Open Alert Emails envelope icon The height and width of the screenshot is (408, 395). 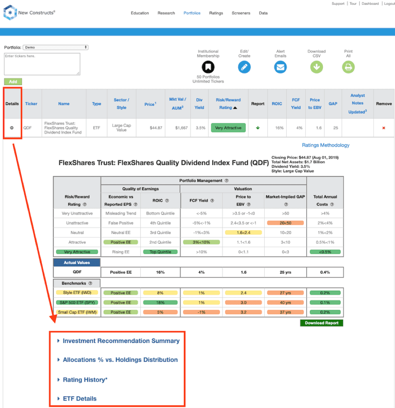tap(280, 67)
